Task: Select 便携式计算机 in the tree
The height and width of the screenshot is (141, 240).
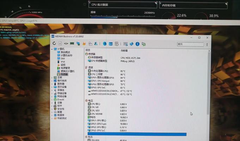Action: click(x=66, y=71)
